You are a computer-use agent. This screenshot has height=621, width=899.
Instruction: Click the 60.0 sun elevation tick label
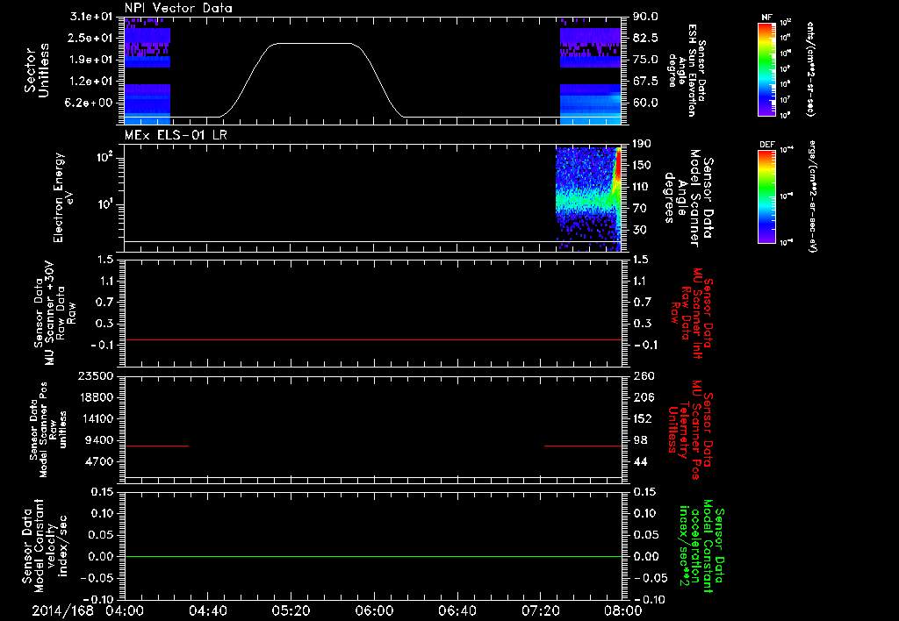pyautogui.click(x=645, y=103)
